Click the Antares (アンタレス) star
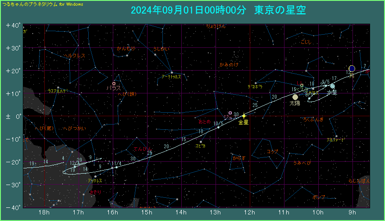The width and height of the screenshot is (385, 221). [95, 177]
